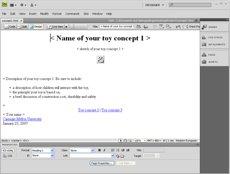
Task: Click the Text Indent icon
Action: click(x=128, y=150)
